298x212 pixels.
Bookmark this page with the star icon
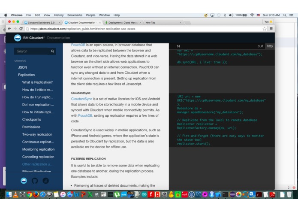[265, 29]
